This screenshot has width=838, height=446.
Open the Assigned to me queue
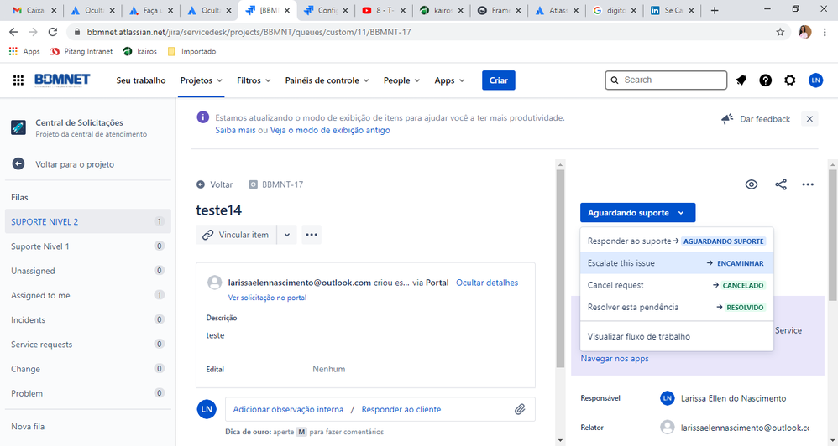click(x=87, y=295)
